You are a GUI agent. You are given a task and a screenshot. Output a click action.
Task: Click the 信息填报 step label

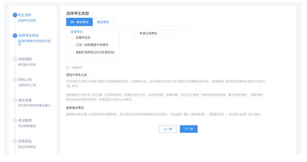point(25,59)
